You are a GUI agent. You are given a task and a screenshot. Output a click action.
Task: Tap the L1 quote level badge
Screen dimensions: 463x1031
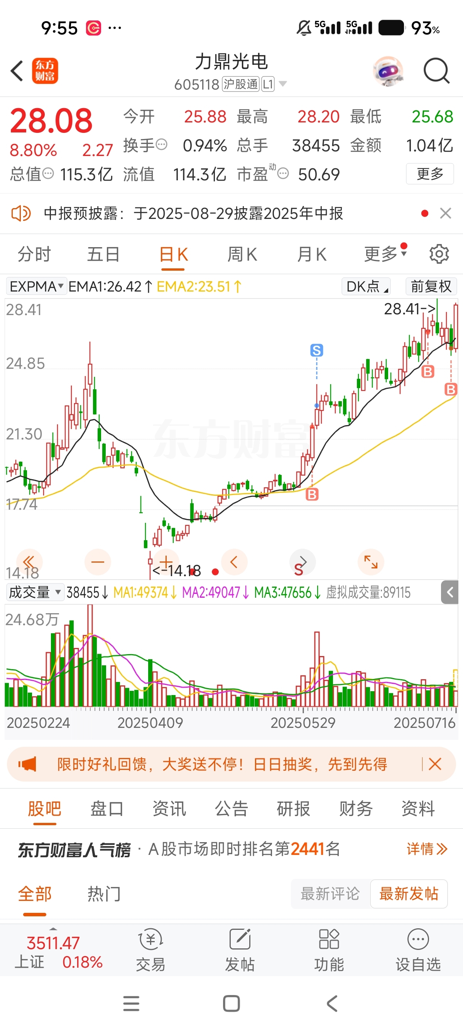point(268,84)
